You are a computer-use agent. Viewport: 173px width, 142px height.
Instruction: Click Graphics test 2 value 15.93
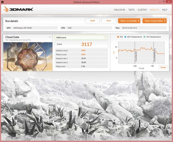(83, 63)
